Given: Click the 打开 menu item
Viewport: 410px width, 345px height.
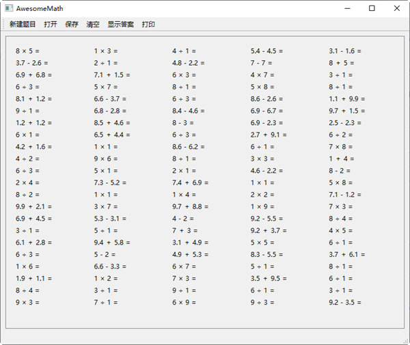Looking at the screenshot, I should coord(51,25).
